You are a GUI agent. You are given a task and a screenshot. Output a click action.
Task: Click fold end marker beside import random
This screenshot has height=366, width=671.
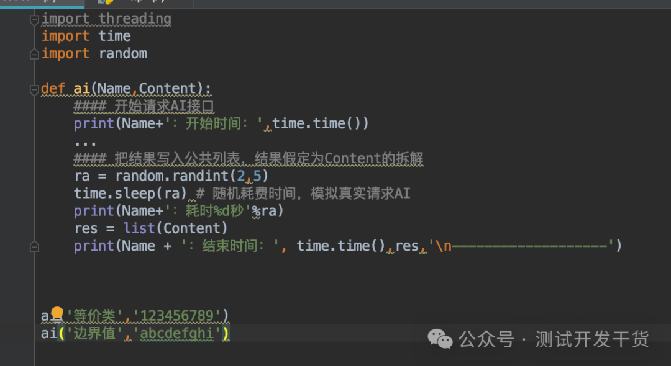coord(34,54)
